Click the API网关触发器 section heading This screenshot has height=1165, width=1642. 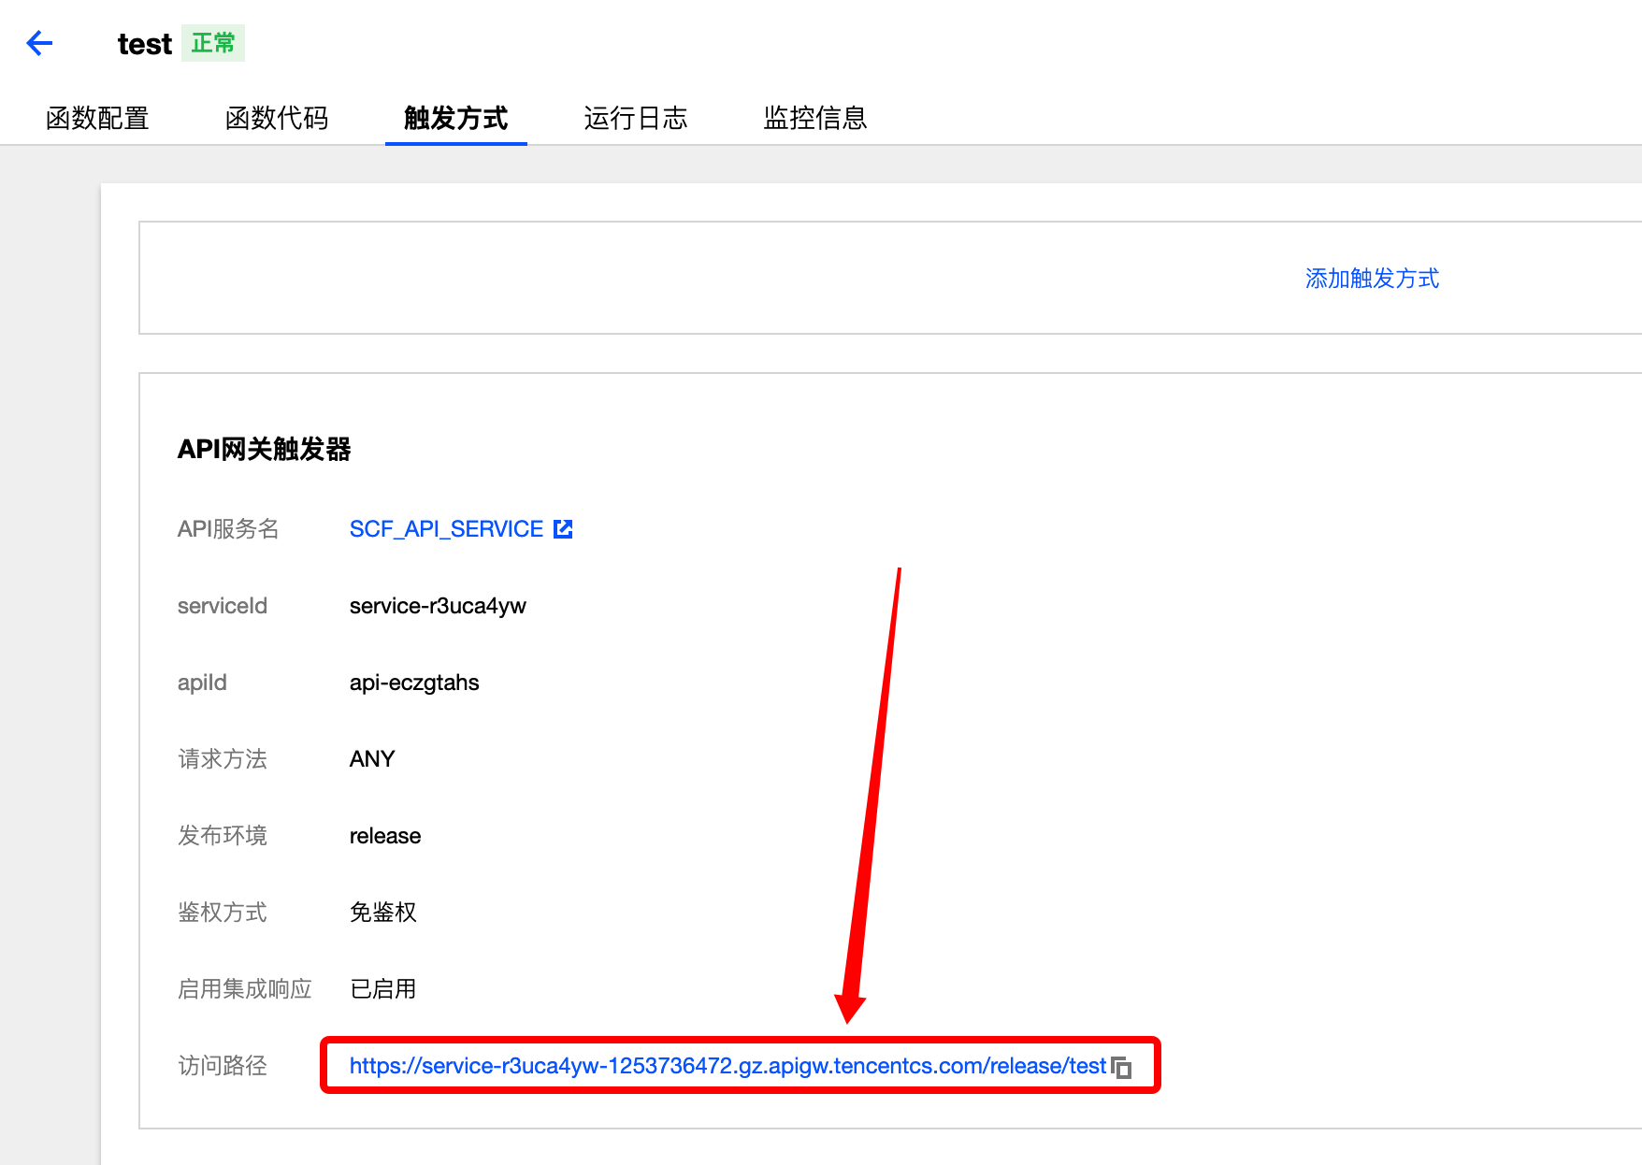264,450
